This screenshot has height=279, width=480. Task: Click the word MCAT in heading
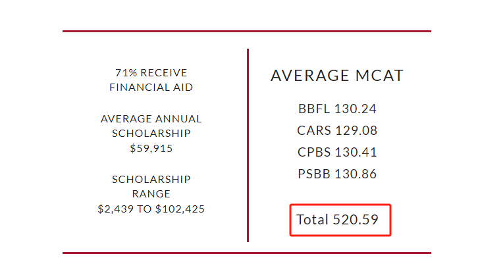380,76
